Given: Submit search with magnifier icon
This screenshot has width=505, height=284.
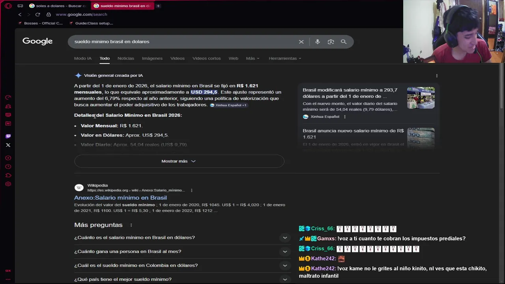Looking at the screenshot, I should (344, 42).
